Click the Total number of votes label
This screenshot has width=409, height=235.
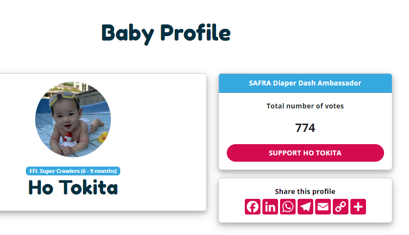point(305,106)
